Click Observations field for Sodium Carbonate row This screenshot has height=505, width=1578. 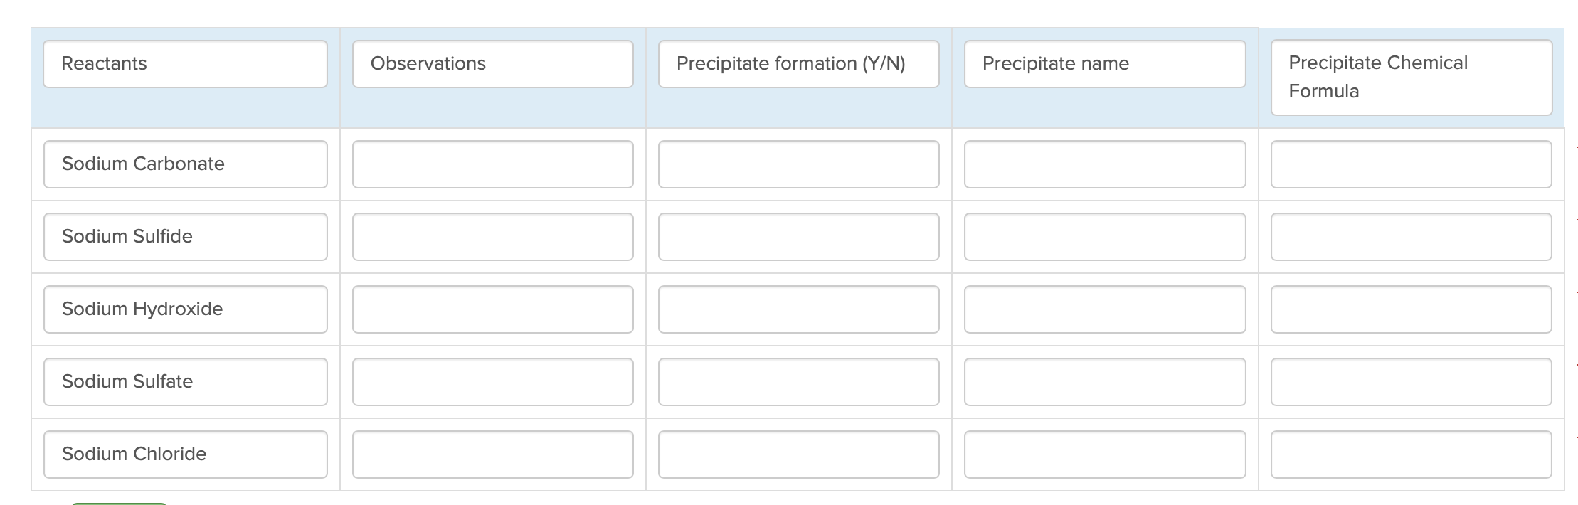tap(492, 164)
